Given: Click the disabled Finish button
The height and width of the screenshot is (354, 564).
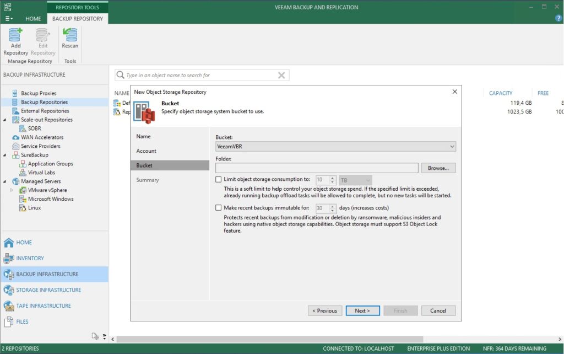Looking at the screenshot, I should (x=400, y=311).
